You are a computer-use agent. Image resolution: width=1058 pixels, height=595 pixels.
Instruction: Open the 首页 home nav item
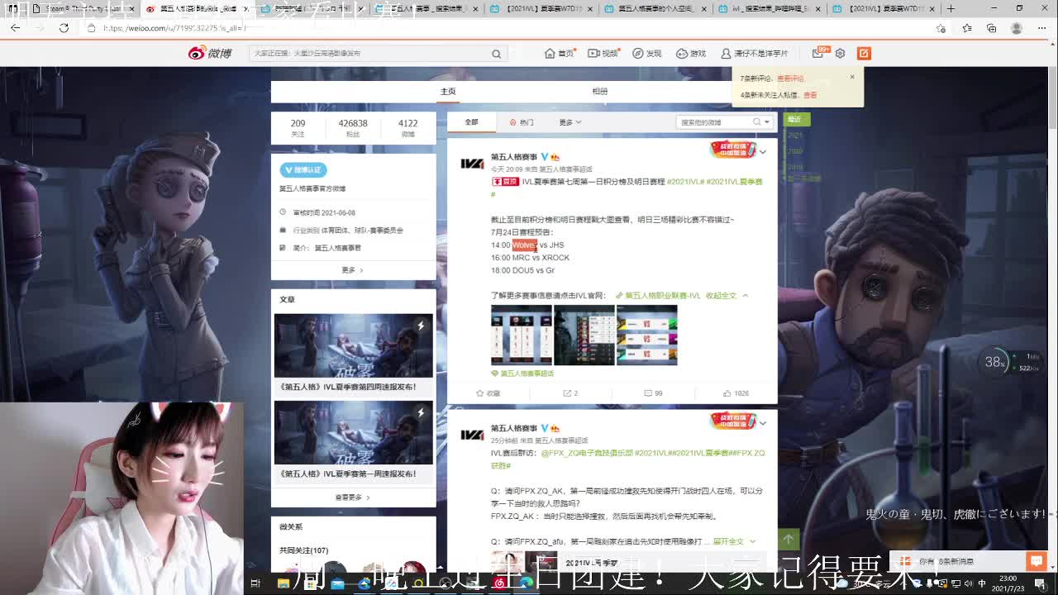[x=559, y=54]
